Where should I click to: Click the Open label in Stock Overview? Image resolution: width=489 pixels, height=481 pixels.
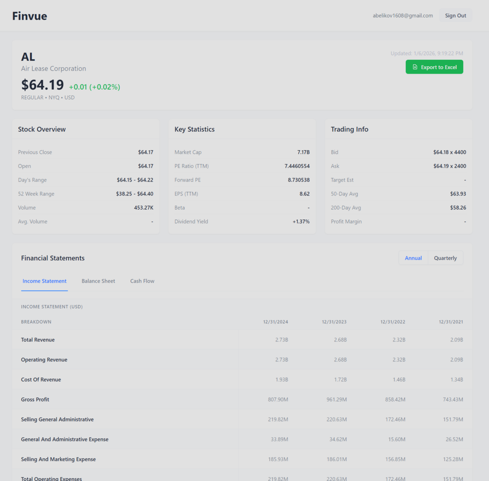pos(24,166)
